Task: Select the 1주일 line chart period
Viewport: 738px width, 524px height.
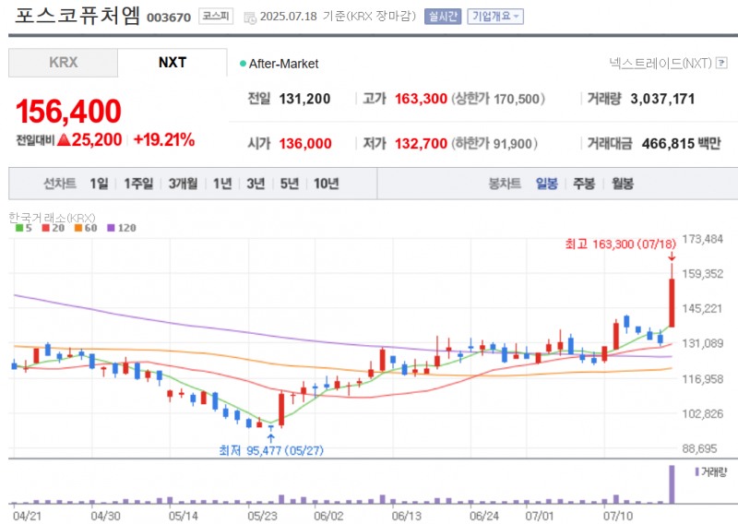Action: pyautogui.click(x=138, y=184)
